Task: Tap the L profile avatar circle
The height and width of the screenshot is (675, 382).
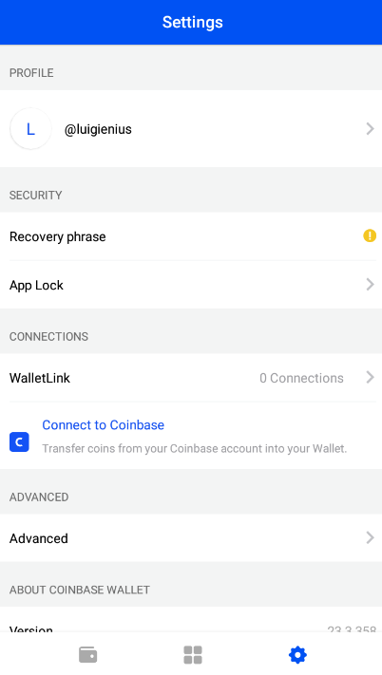Action: [30, 129]
